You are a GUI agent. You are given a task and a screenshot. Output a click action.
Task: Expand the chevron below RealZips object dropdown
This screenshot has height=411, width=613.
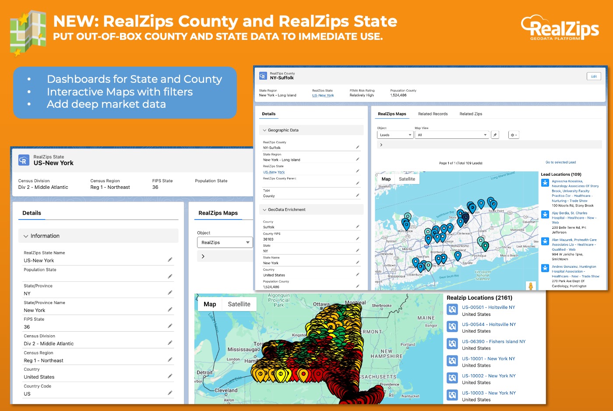[203, 256]
